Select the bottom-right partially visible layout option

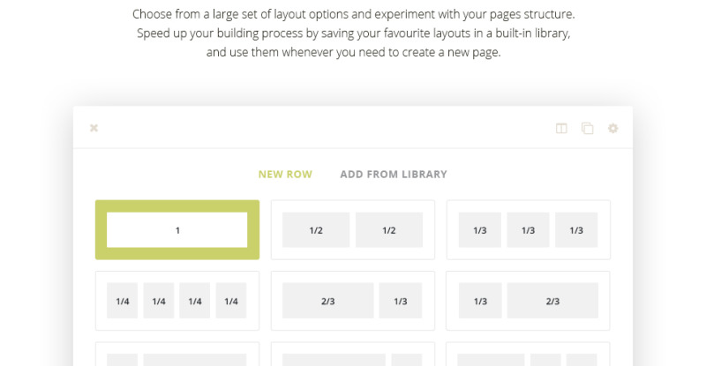pyautogui.click(x=528, y=354)
